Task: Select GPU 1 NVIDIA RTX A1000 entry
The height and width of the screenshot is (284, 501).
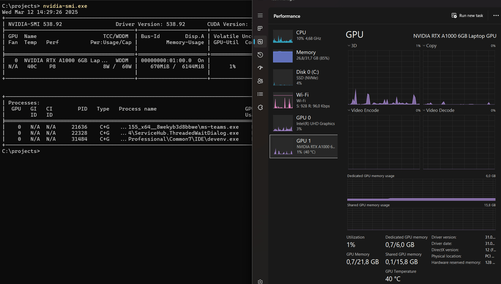Action: pos(303,146)
